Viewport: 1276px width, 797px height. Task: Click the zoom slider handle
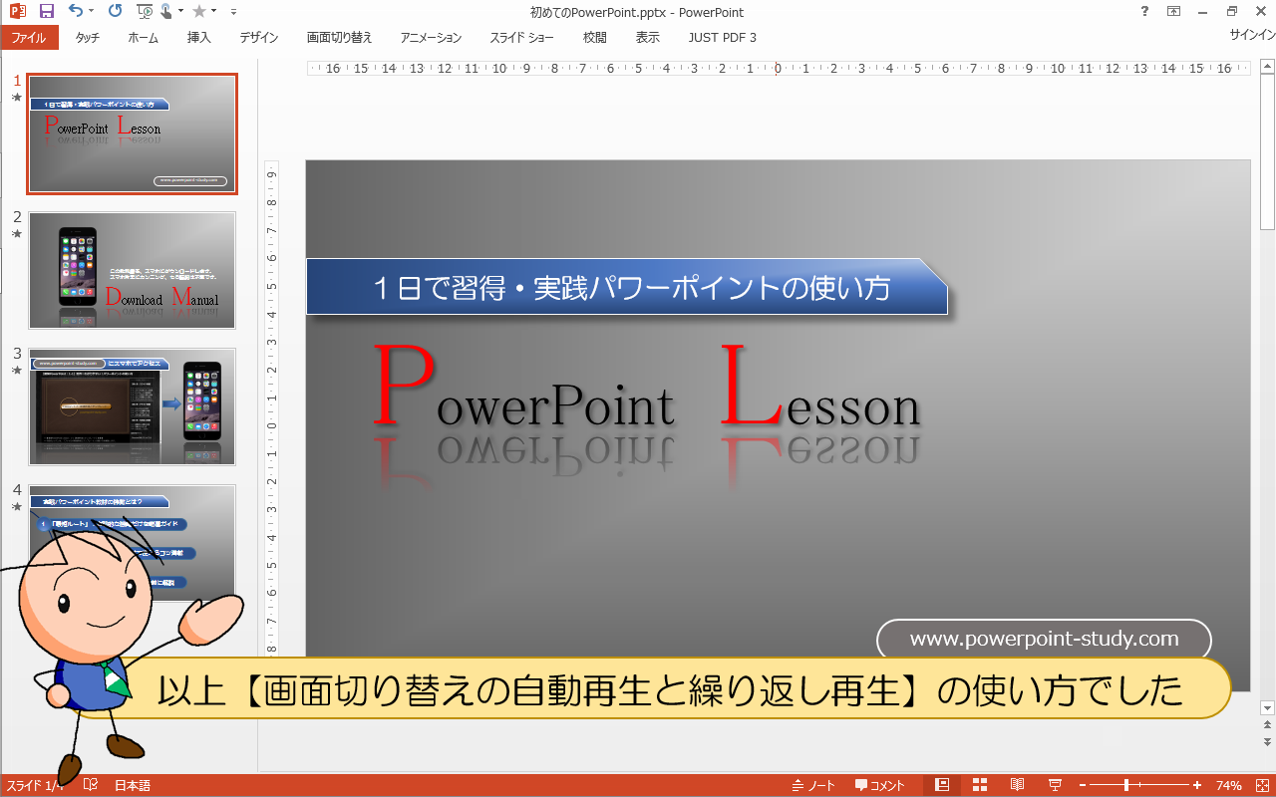point(1126,785)
